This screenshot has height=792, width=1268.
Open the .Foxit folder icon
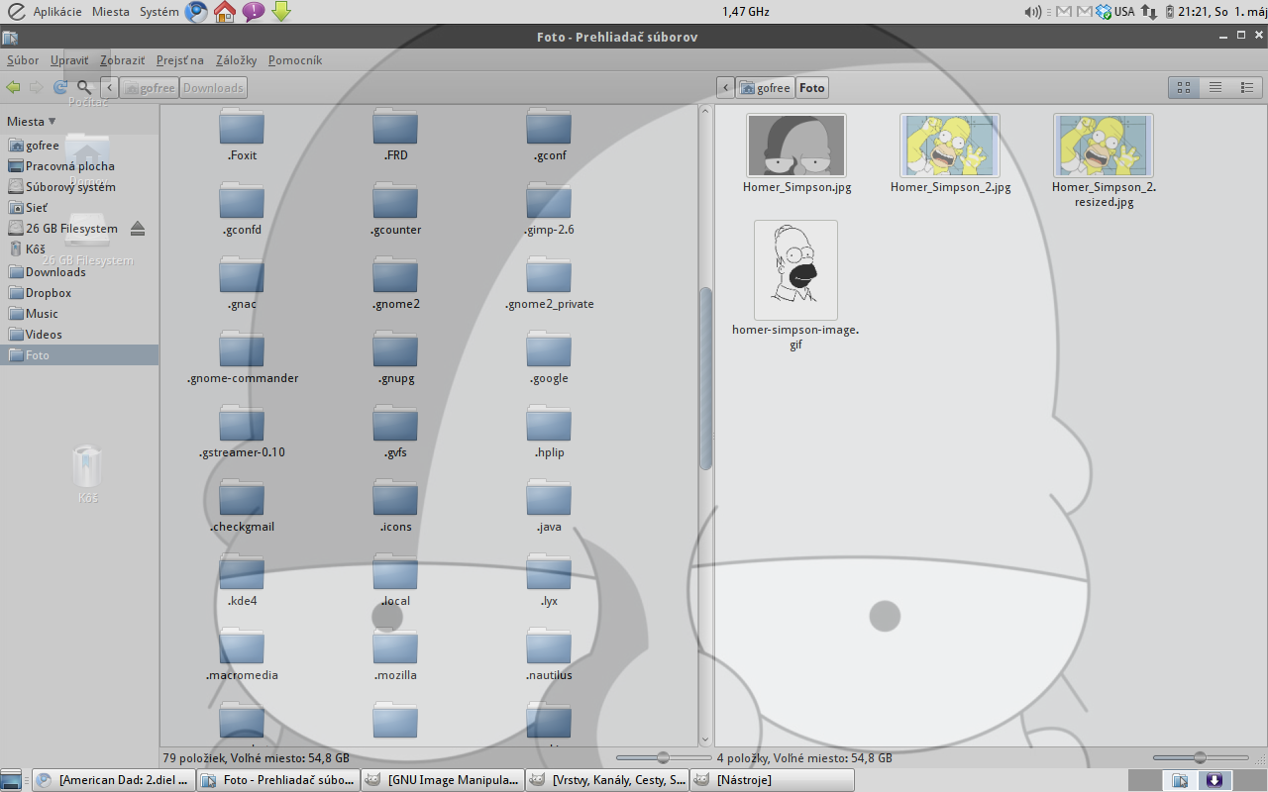coord(242,127)
